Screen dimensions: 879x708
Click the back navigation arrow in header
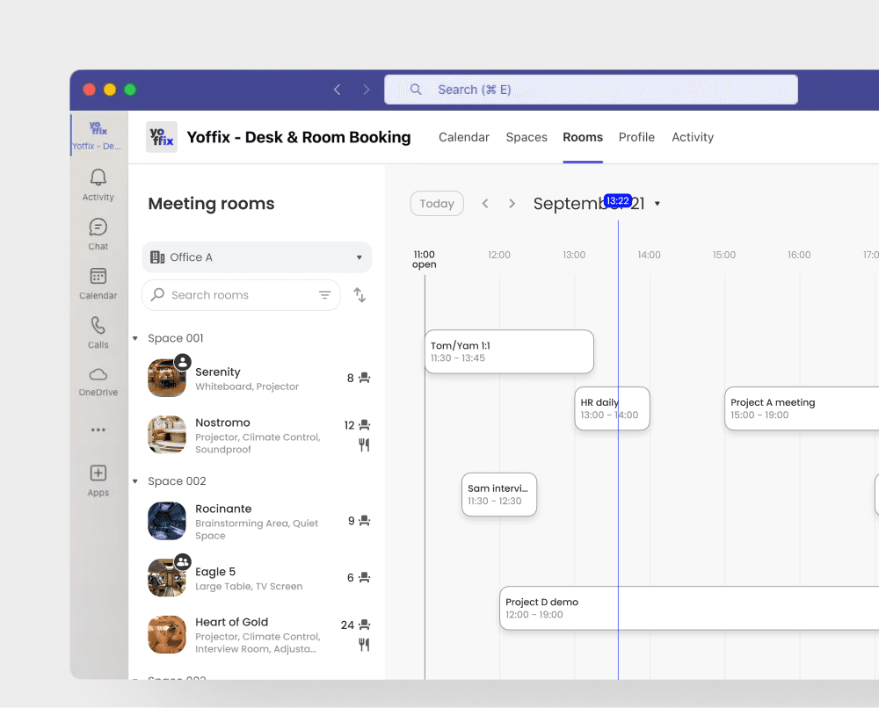point(337,89)
